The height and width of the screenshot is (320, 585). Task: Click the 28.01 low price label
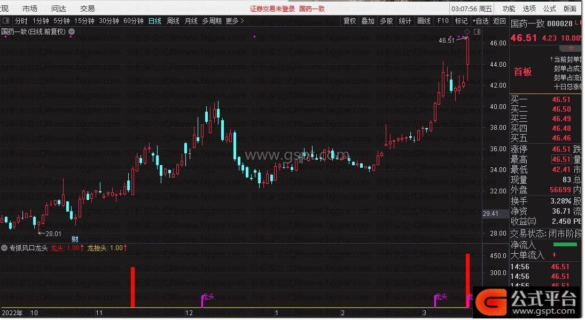tap(53, 234)
